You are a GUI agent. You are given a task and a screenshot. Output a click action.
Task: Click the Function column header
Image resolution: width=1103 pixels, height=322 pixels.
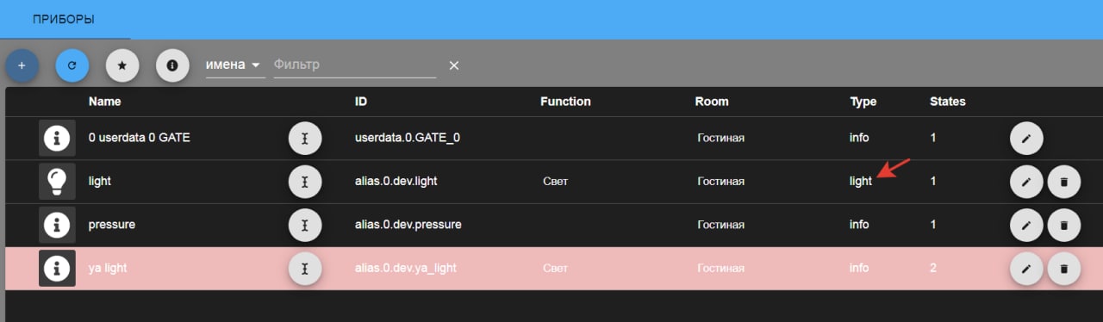tap(565, 102)
